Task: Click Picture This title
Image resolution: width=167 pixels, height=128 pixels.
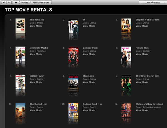Action: tap(142, 48)
